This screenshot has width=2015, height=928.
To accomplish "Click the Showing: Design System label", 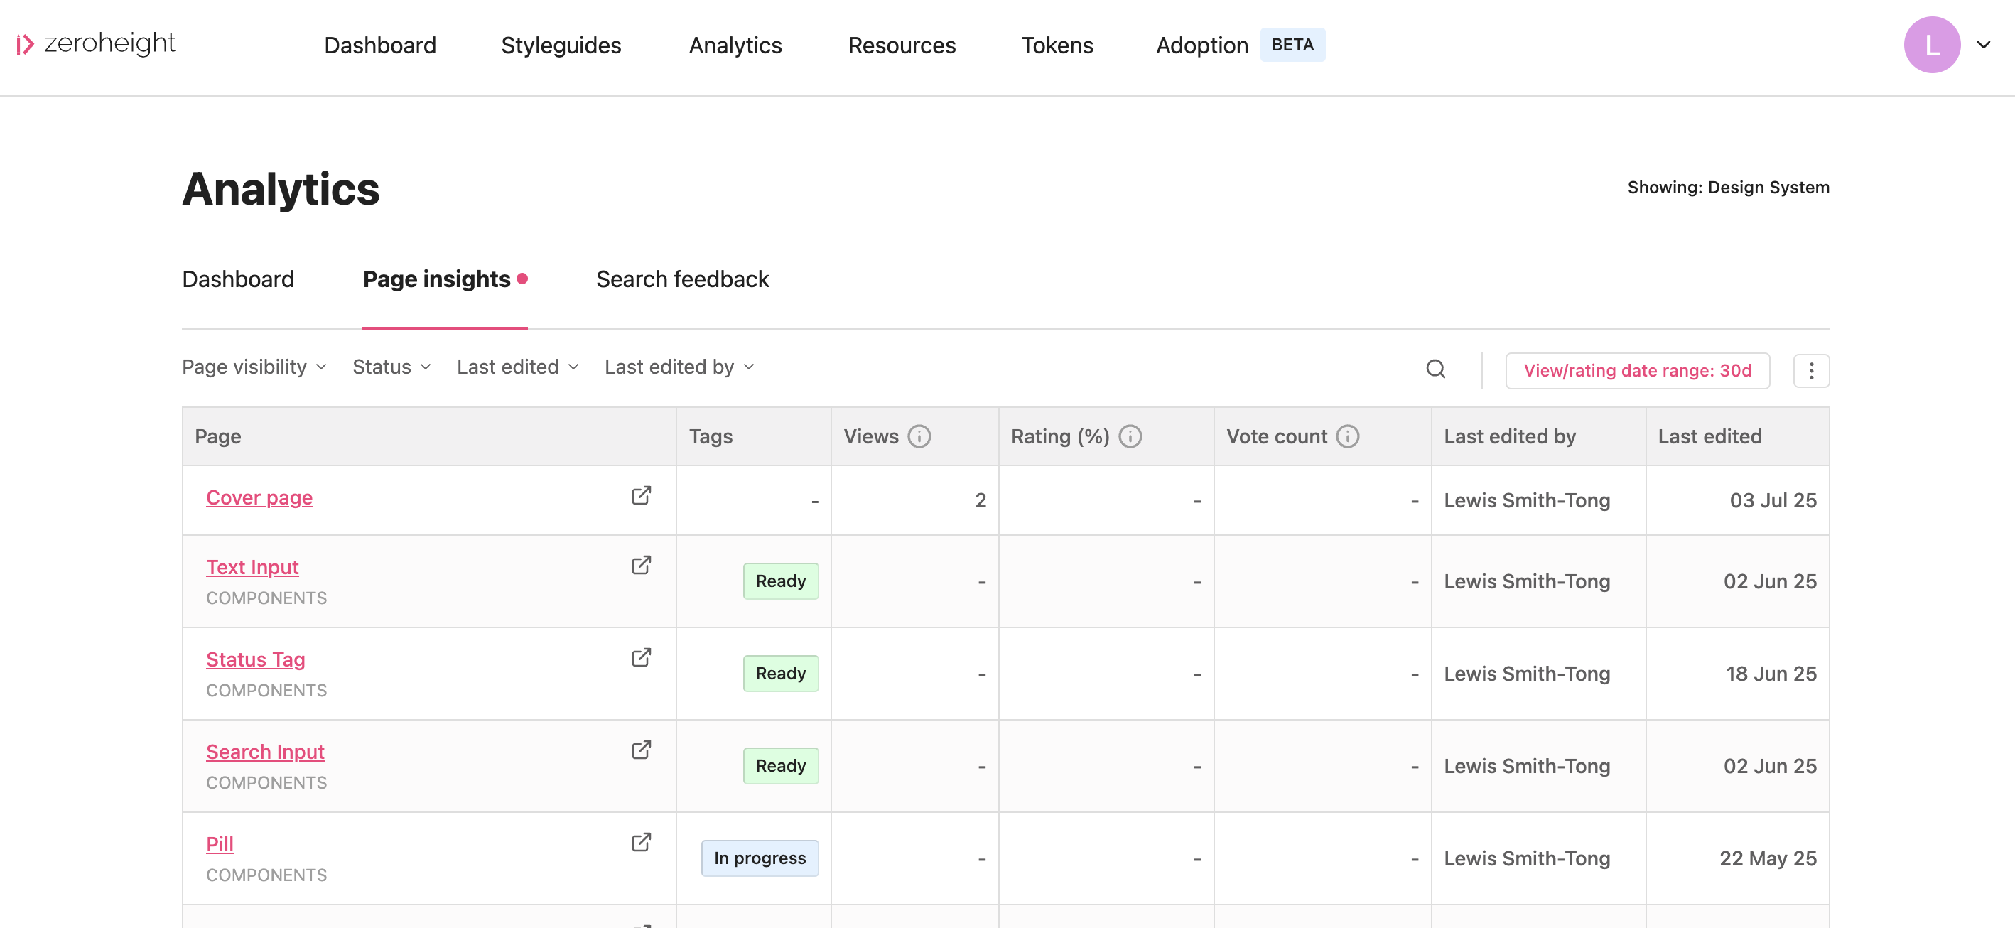I will coord(1728,188).
